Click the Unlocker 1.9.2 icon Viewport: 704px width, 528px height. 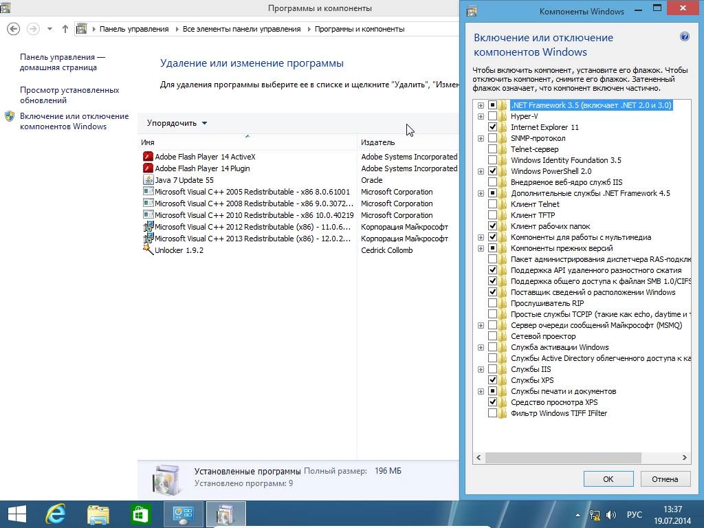(148, 250)
